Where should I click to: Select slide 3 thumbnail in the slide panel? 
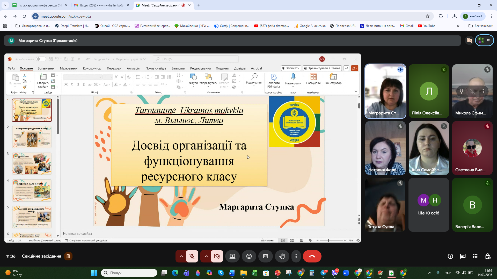tap(32, 164)
